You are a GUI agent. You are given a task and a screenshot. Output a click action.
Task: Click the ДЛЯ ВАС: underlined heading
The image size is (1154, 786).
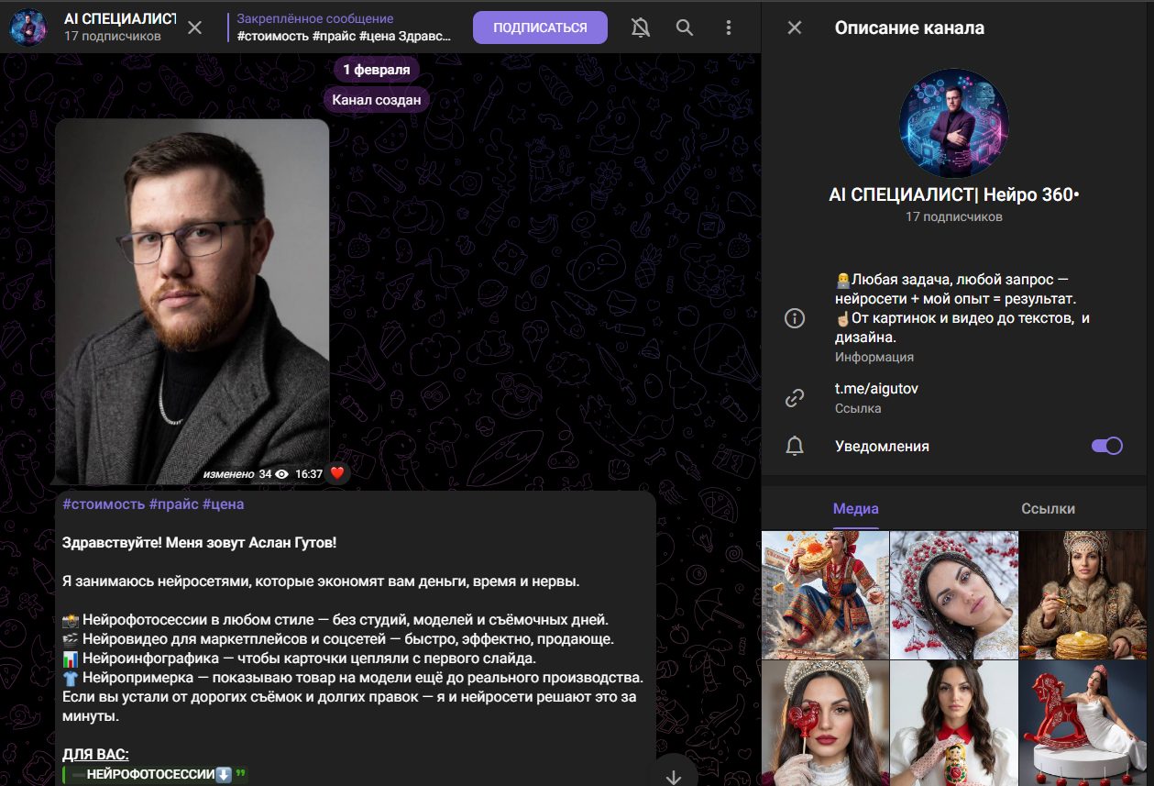(x=95, y=755)
